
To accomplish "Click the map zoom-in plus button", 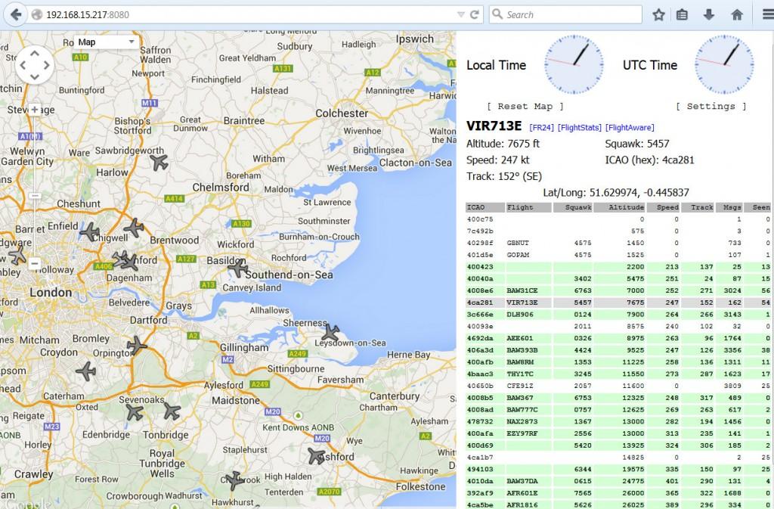I will point(35,110).
